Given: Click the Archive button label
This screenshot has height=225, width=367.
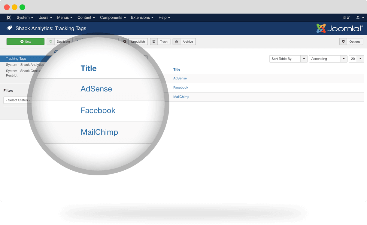Looking at the screenshot, I should point(188,42).
